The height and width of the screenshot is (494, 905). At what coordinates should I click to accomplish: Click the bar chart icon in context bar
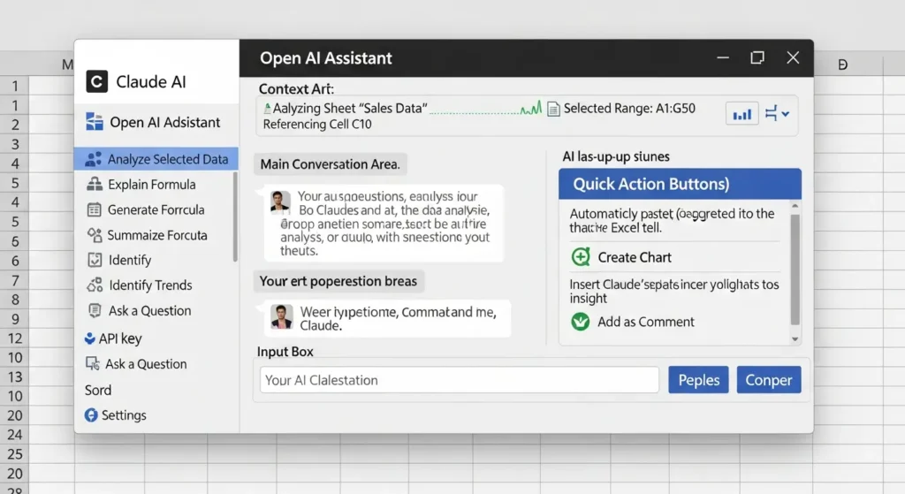[x=743, y=114]
